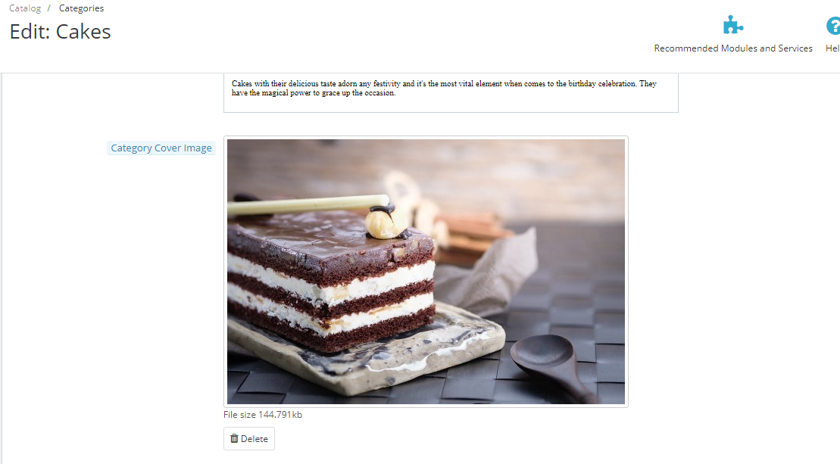This screenshot has height=464, width=840.
Task: Click the slash separator in breadcrumb
Action: (48, 8)
